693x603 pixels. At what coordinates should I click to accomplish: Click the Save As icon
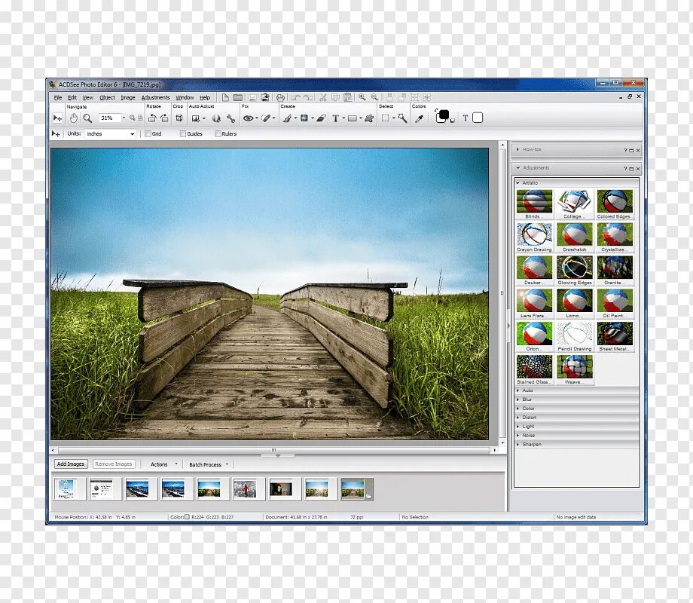coord(264,97)
